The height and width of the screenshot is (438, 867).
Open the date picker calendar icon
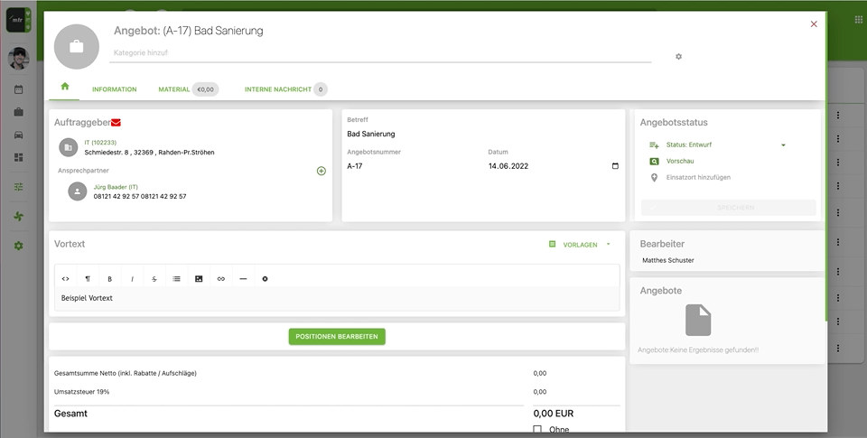coord(615,166)
